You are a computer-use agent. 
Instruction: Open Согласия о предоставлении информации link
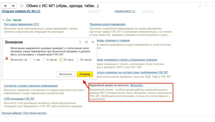(31, 86)
